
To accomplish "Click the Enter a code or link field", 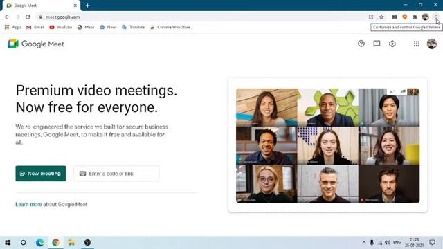I will 116,174.
